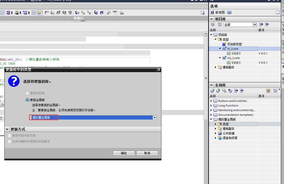Select the 类型 folder under 项目库
This screenshot has width=284, height=184.
[225, 39]
